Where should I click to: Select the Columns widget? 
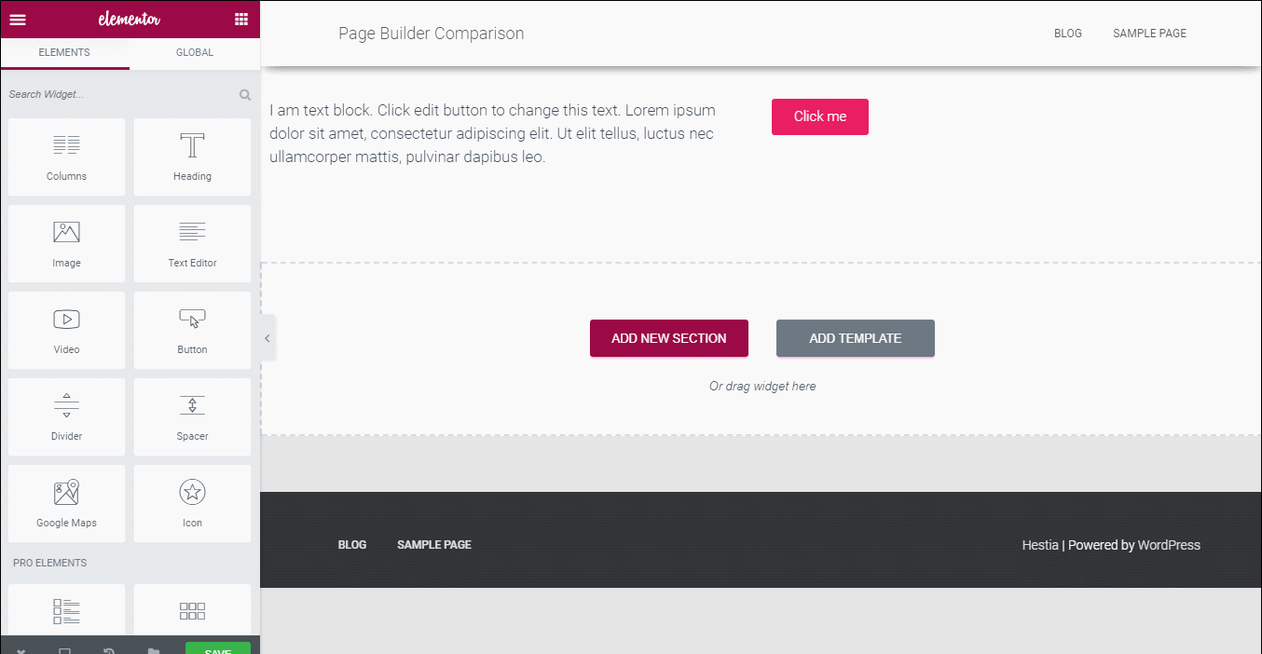(66, 157)
